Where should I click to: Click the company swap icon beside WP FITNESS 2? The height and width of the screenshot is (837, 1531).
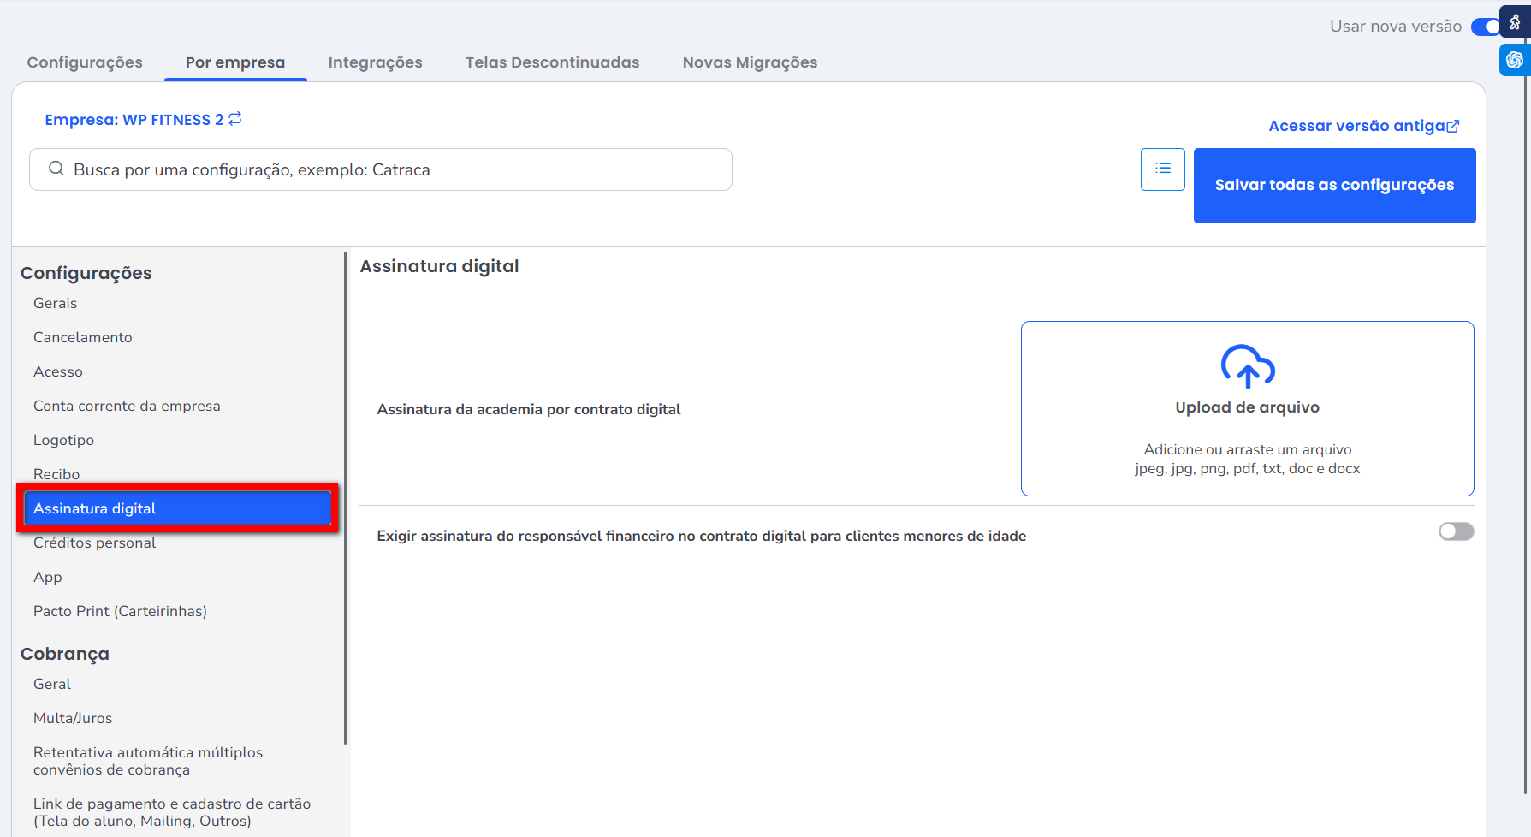click(235, 119)
